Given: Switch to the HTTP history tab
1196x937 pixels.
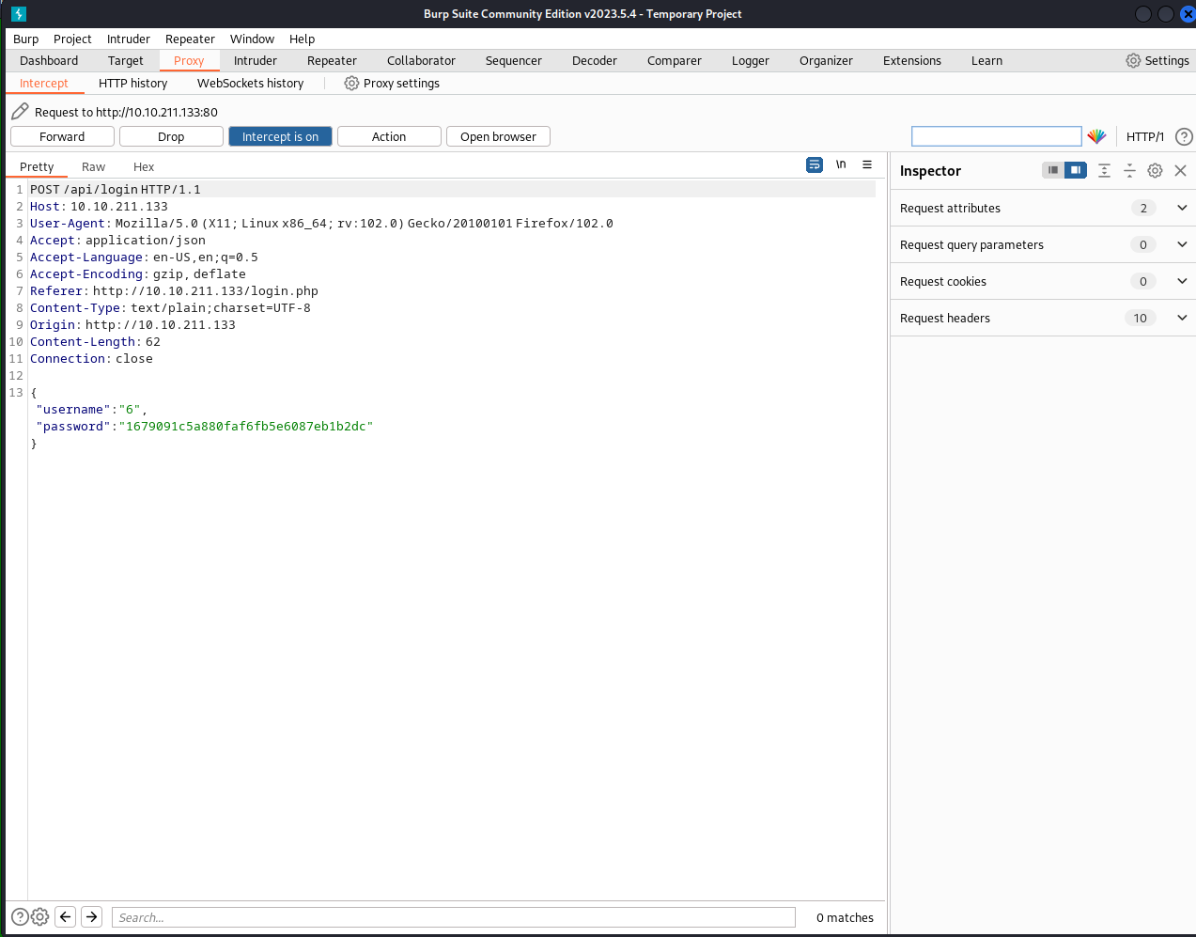Looking at the screenshot, I should pyautogui.click(x=132, y=83).
